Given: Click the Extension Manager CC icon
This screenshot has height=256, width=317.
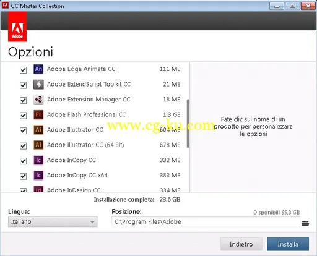Looking at the screenshot, I should [38, 100].
